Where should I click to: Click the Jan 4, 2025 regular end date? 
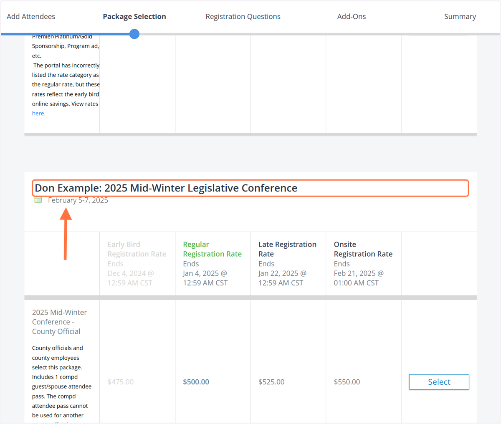point(205,278)
